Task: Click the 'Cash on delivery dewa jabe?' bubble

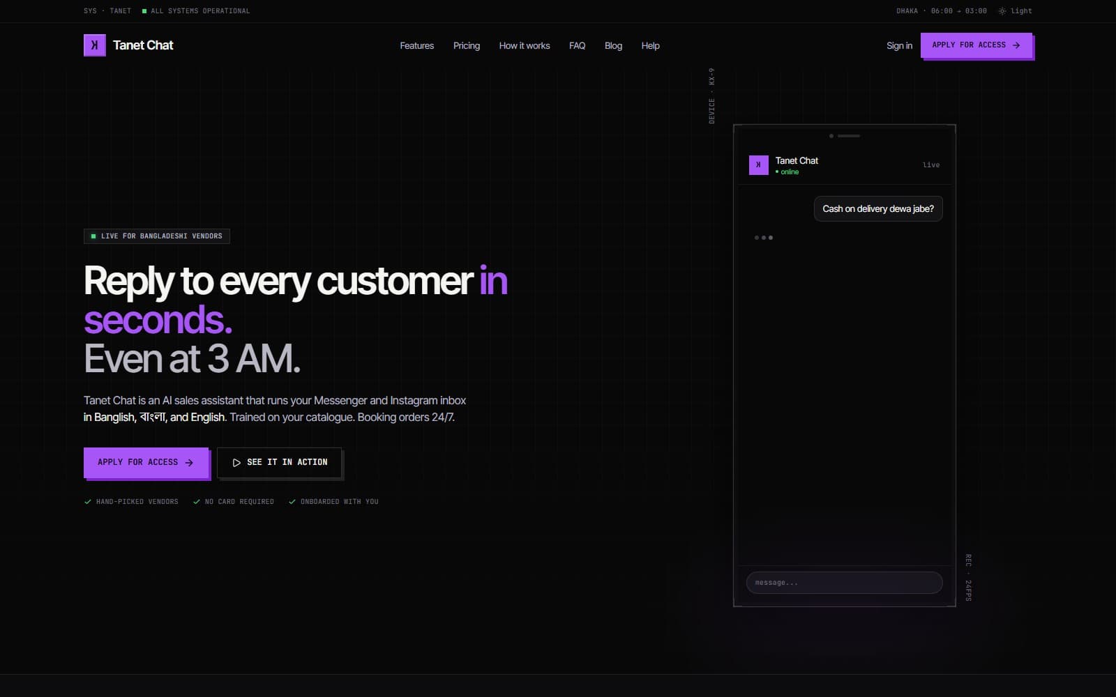Action: coord(878,209)
